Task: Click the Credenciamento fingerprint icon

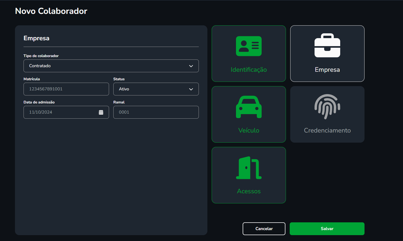Action: click(x=327, y=106)
